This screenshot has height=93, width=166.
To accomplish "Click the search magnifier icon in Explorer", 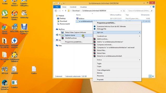I will tap(151, 11).
